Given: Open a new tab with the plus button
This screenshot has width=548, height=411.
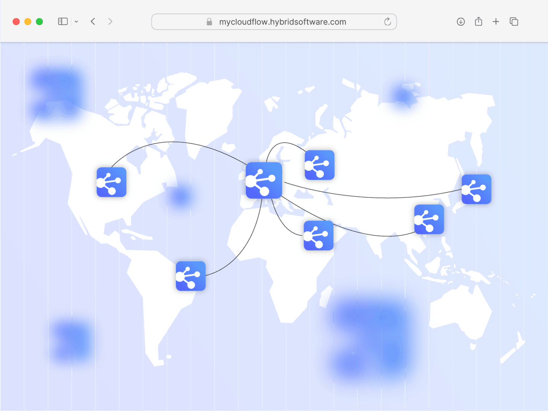Looking at the screenshot, I should click(x=496, y=22).
